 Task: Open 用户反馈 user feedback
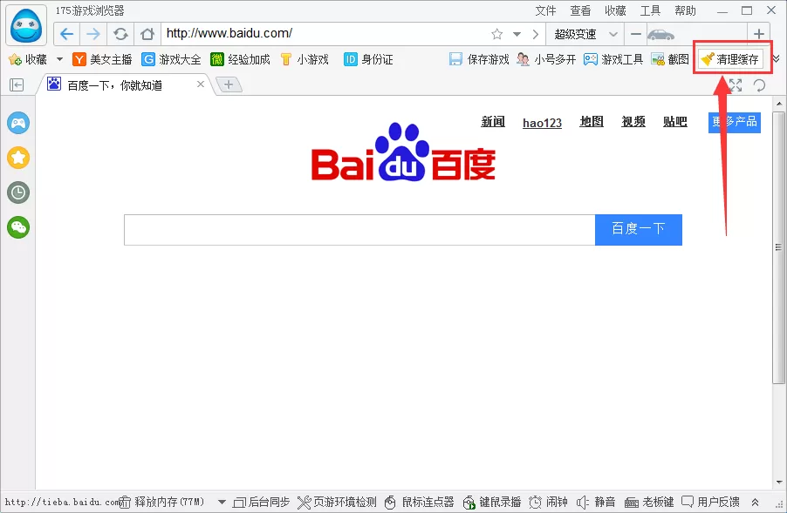(x=710, y=502)
